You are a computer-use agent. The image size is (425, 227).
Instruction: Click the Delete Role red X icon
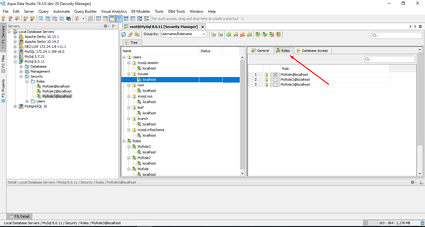272,34
